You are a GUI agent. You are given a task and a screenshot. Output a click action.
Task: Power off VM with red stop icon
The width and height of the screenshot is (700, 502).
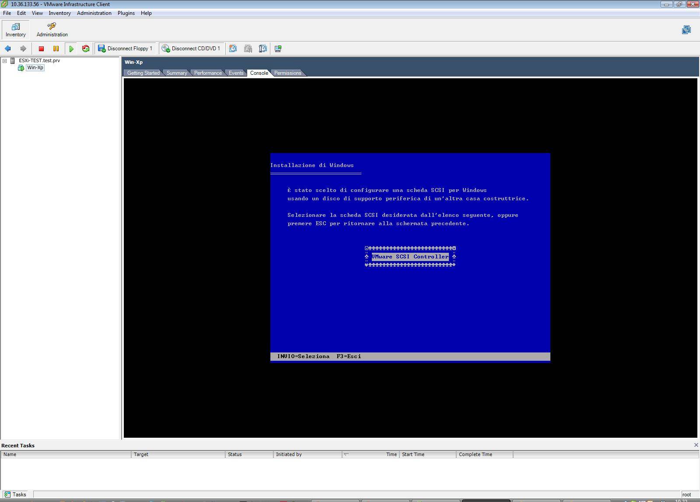(41, 49)
